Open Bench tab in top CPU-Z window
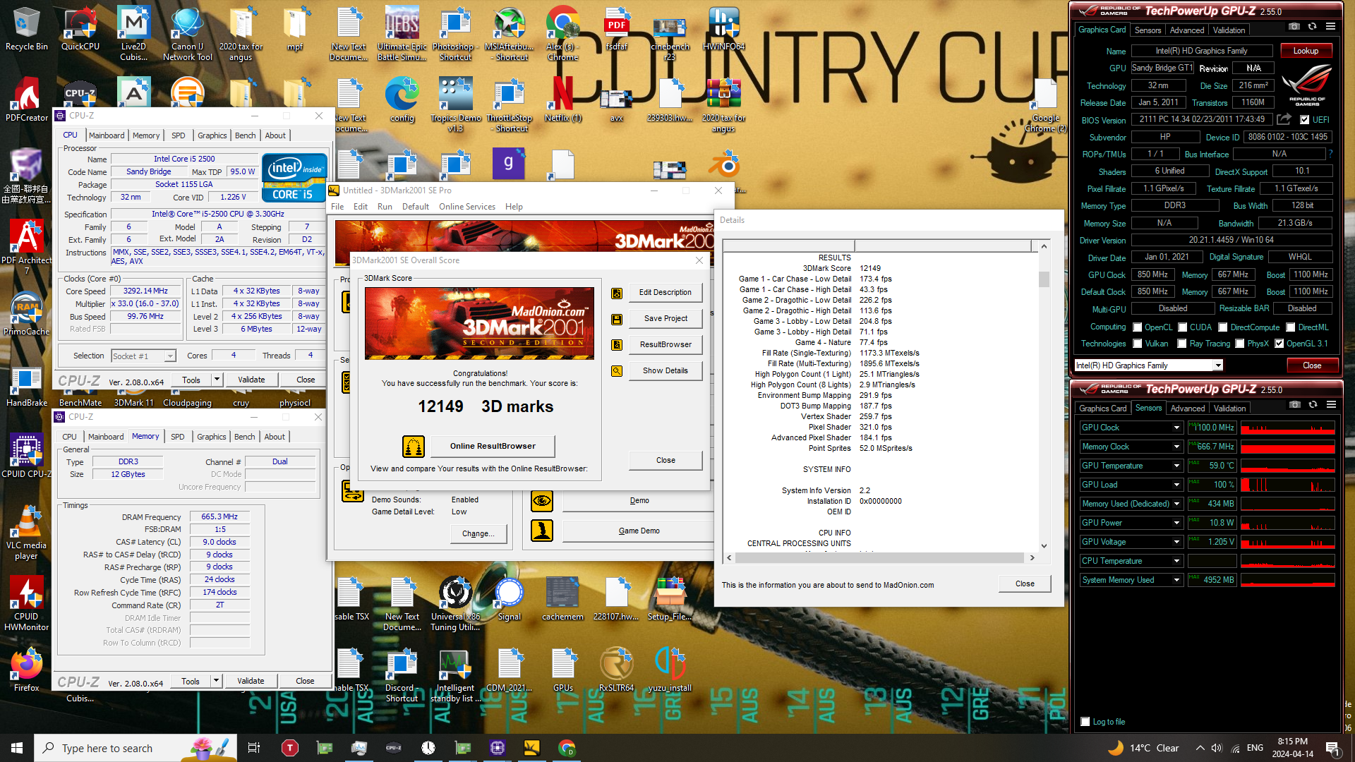The height and width of the screenshot is (762, 1355). [245, 135]
